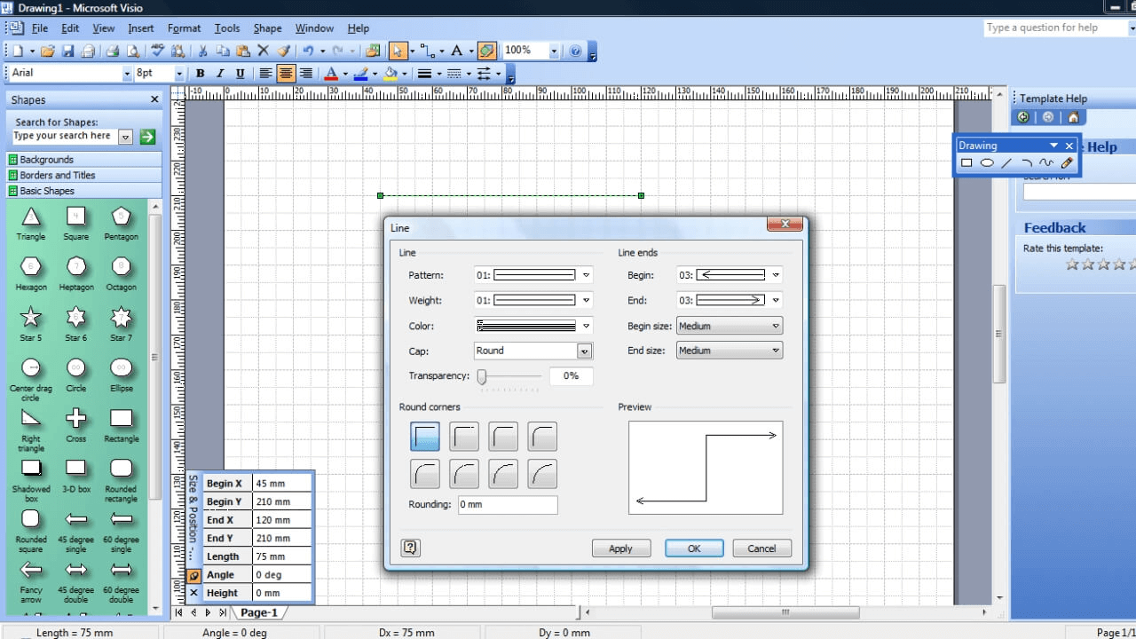Go to Template Help home
The height and width of the screenshot is (639, 1136).
tap(1073, 117)
